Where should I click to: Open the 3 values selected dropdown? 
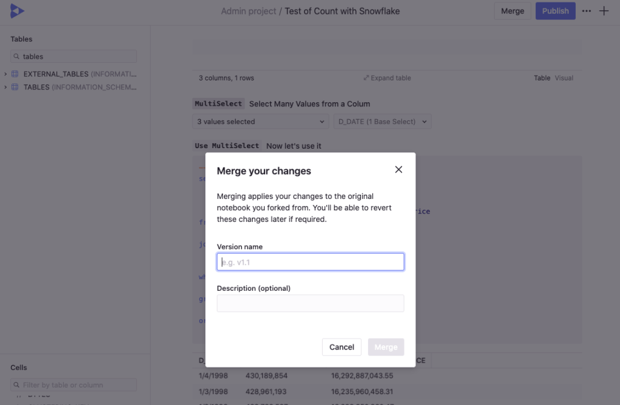pyautogui.click(x=260, y=121)
